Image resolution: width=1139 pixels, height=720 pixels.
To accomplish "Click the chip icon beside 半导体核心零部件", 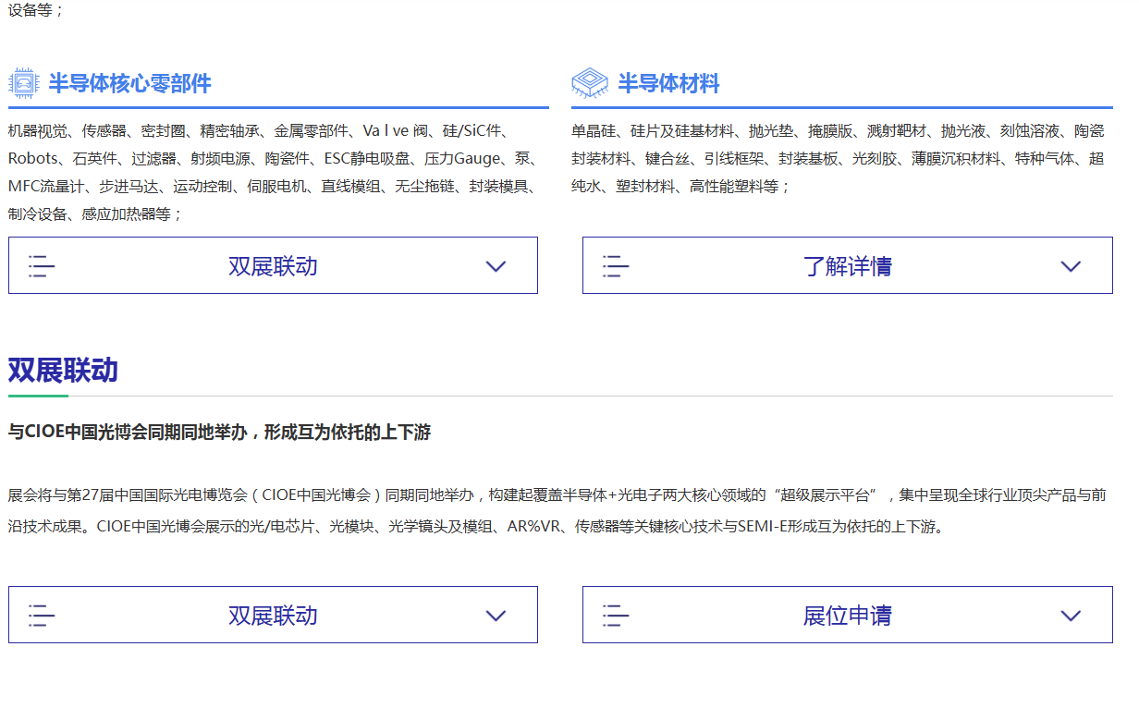I will tap(25, 83).
